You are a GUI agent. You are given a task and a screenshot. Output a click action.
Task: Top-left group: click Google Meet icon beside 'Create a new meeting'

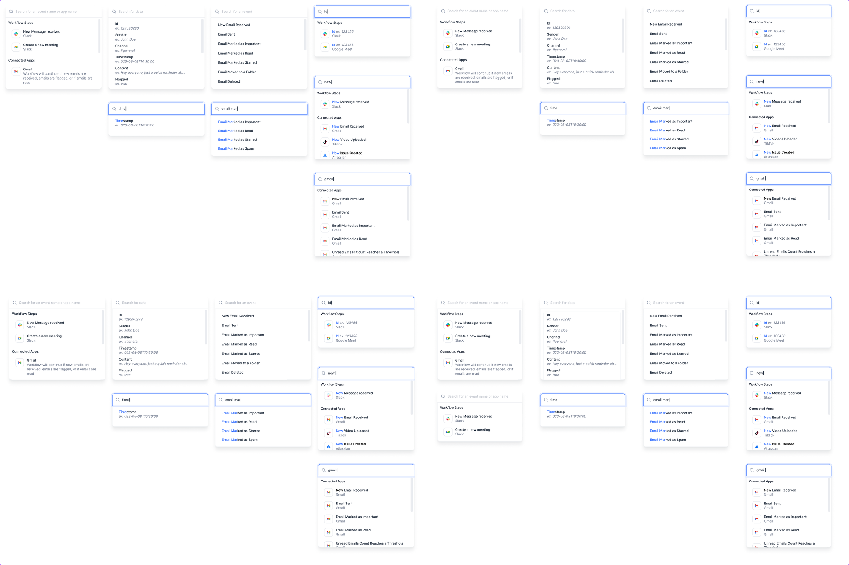[x=16, y=47]
